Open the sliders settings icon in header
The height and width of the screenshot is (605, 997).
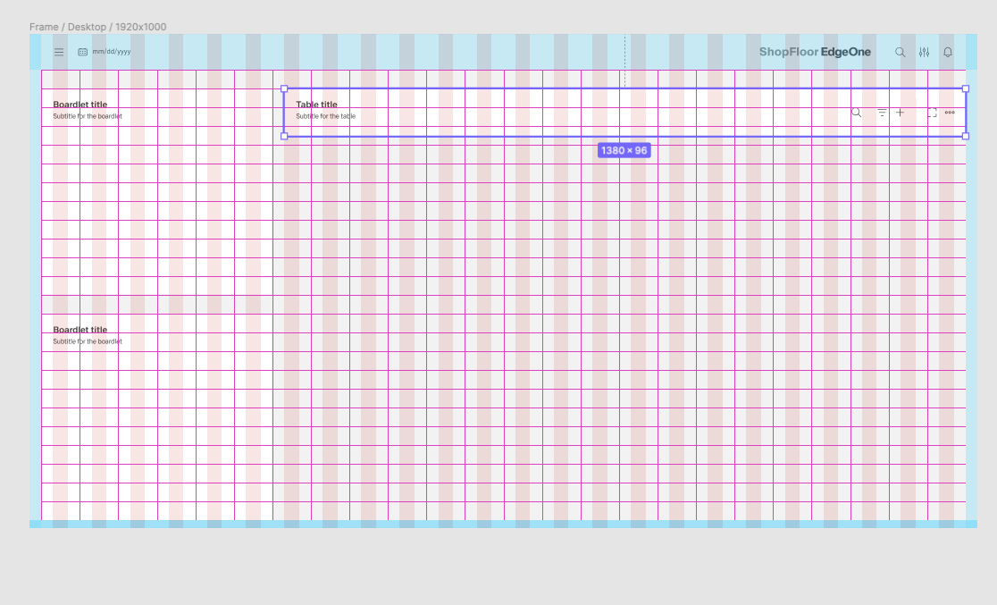(924, 53)
